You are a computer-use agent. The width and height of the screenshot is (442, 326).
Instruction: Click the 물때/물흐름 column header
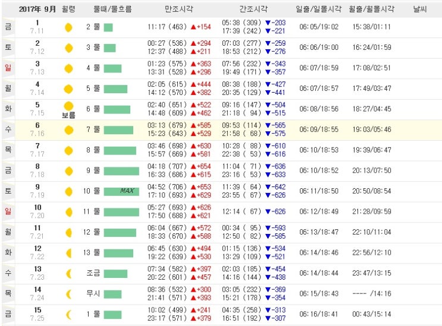[x=112, y=10]
